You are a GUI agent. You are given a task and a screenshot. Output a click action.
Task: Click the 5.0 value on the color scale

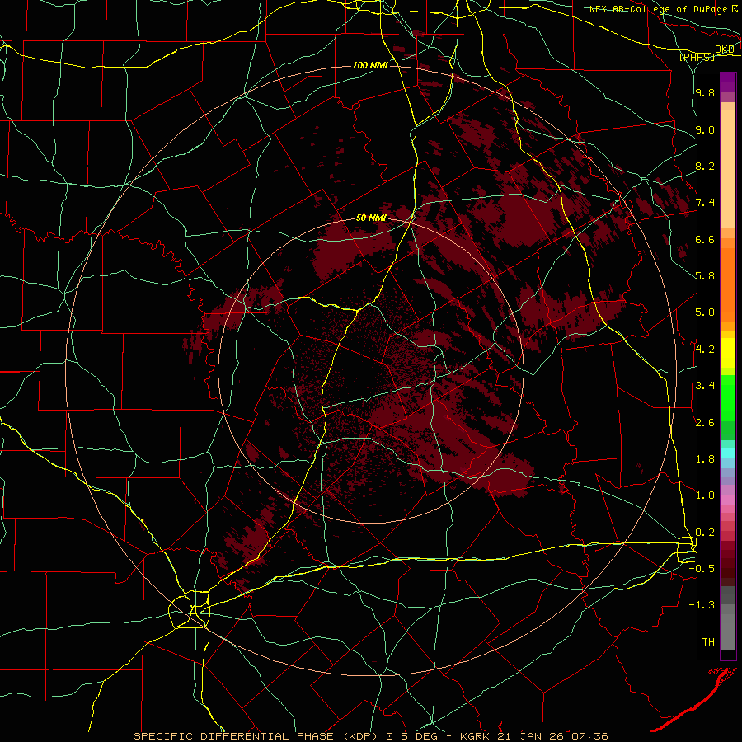(705, 312)
